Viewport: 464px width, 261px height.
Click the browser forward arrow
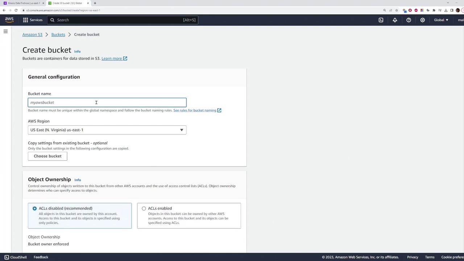click(x=10, y=10)
